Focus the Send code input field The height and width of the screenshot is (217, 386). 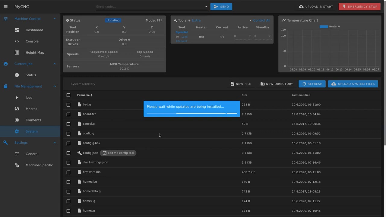click(150, 7)
